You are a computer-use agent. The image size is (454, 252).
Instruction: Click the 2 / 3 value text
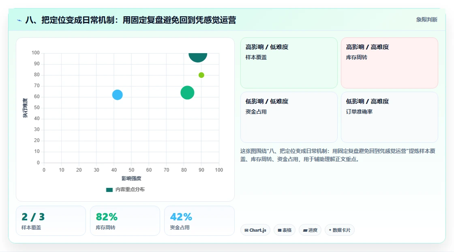pyautogui.click(x=33, y=217)
